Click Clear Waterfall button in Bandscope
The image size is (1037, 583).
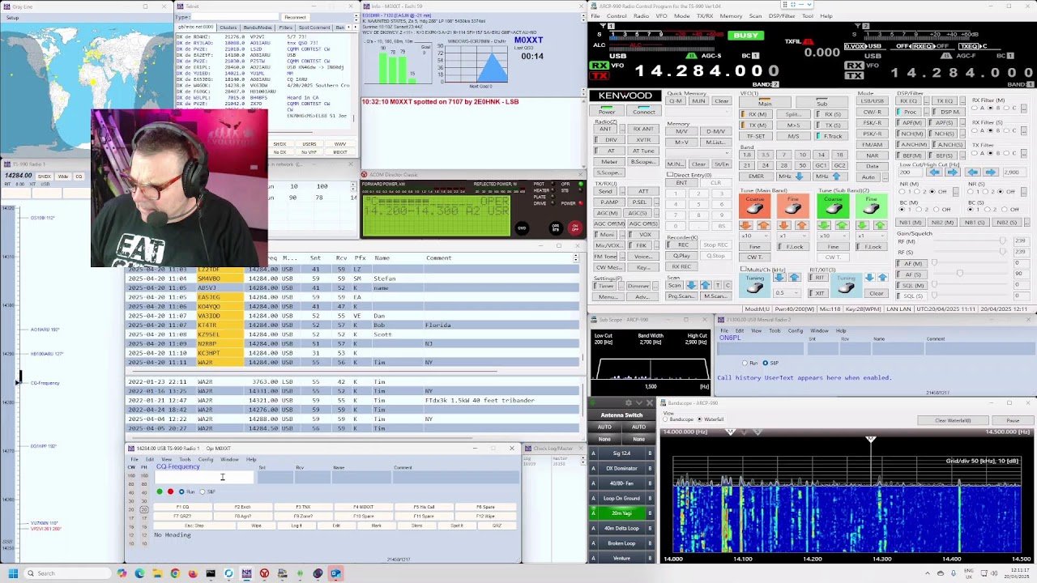(x=953, y=420)
